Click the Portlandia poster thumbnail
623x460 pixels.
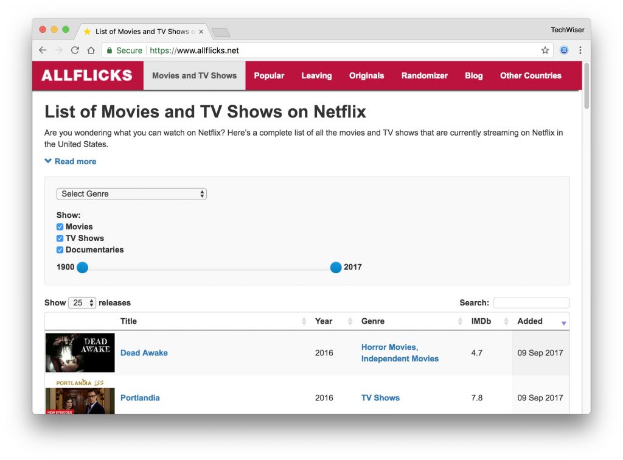[80, 396]
